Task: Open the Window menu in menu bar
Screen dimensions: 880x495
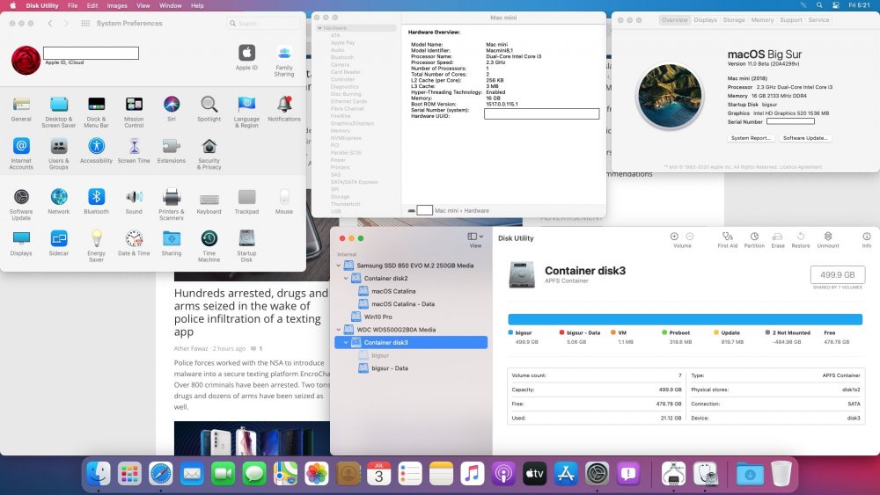Action: point(170,5)
